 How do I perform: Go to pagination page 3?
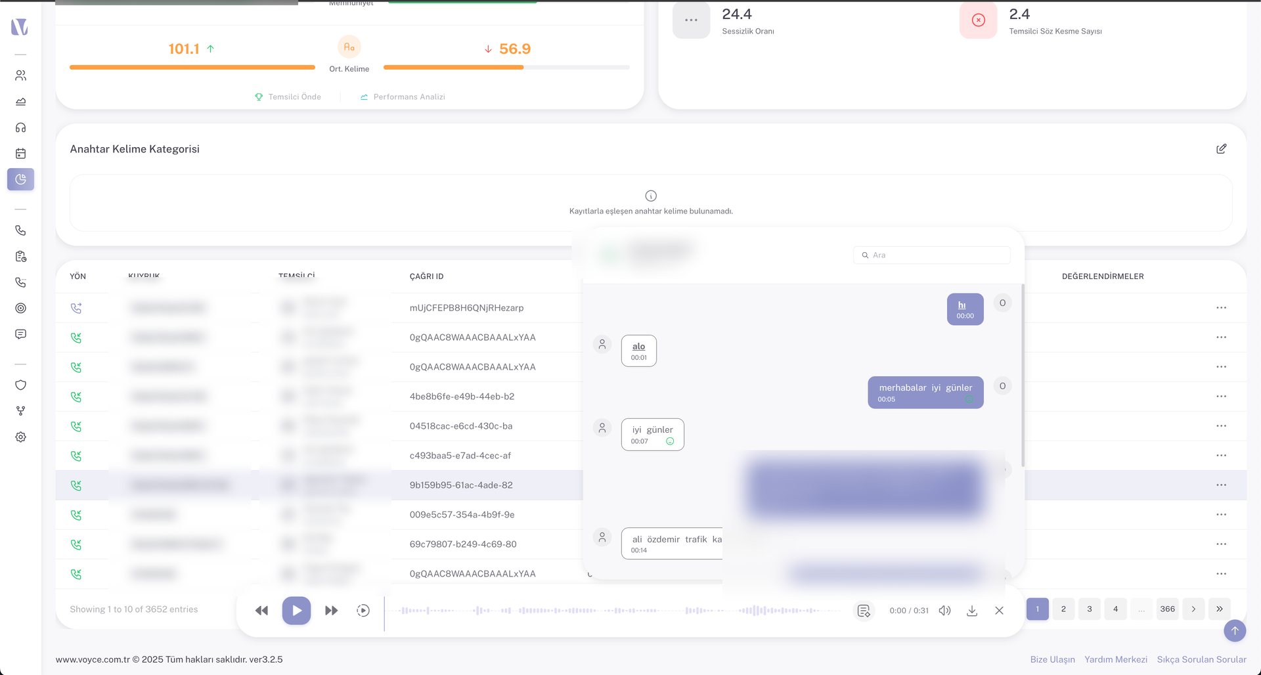1090,609
